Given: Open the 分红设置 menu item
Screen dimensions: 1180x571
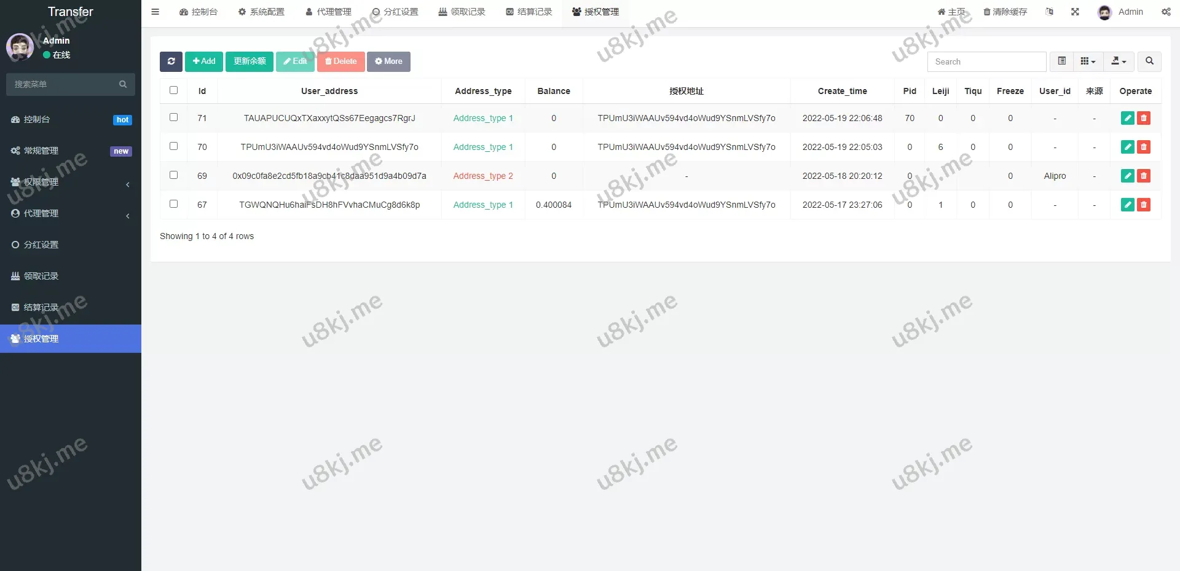Looking at the screenshot, I should click(x=41, y=244).
